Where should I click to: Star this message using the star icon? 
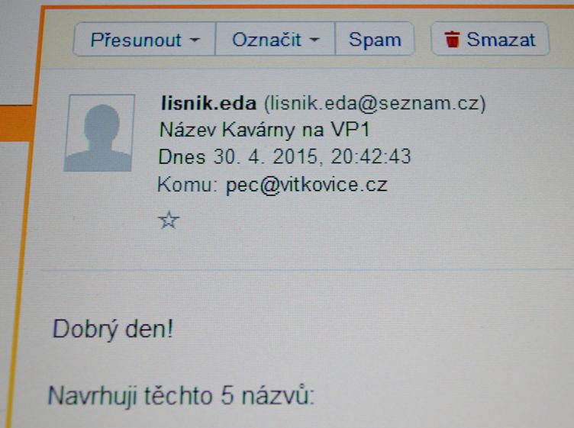point(169,220)
